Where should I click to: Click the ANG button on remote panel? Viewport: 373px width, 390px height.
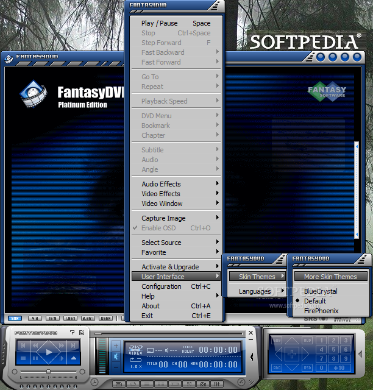tap(277, 367)
